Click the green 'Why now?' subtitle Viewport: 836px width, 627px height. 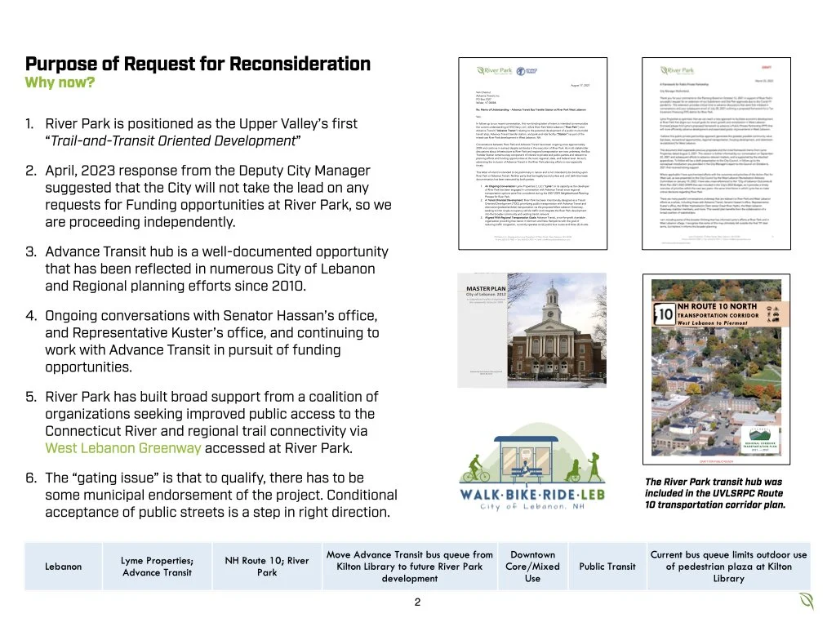coord(60,82)
